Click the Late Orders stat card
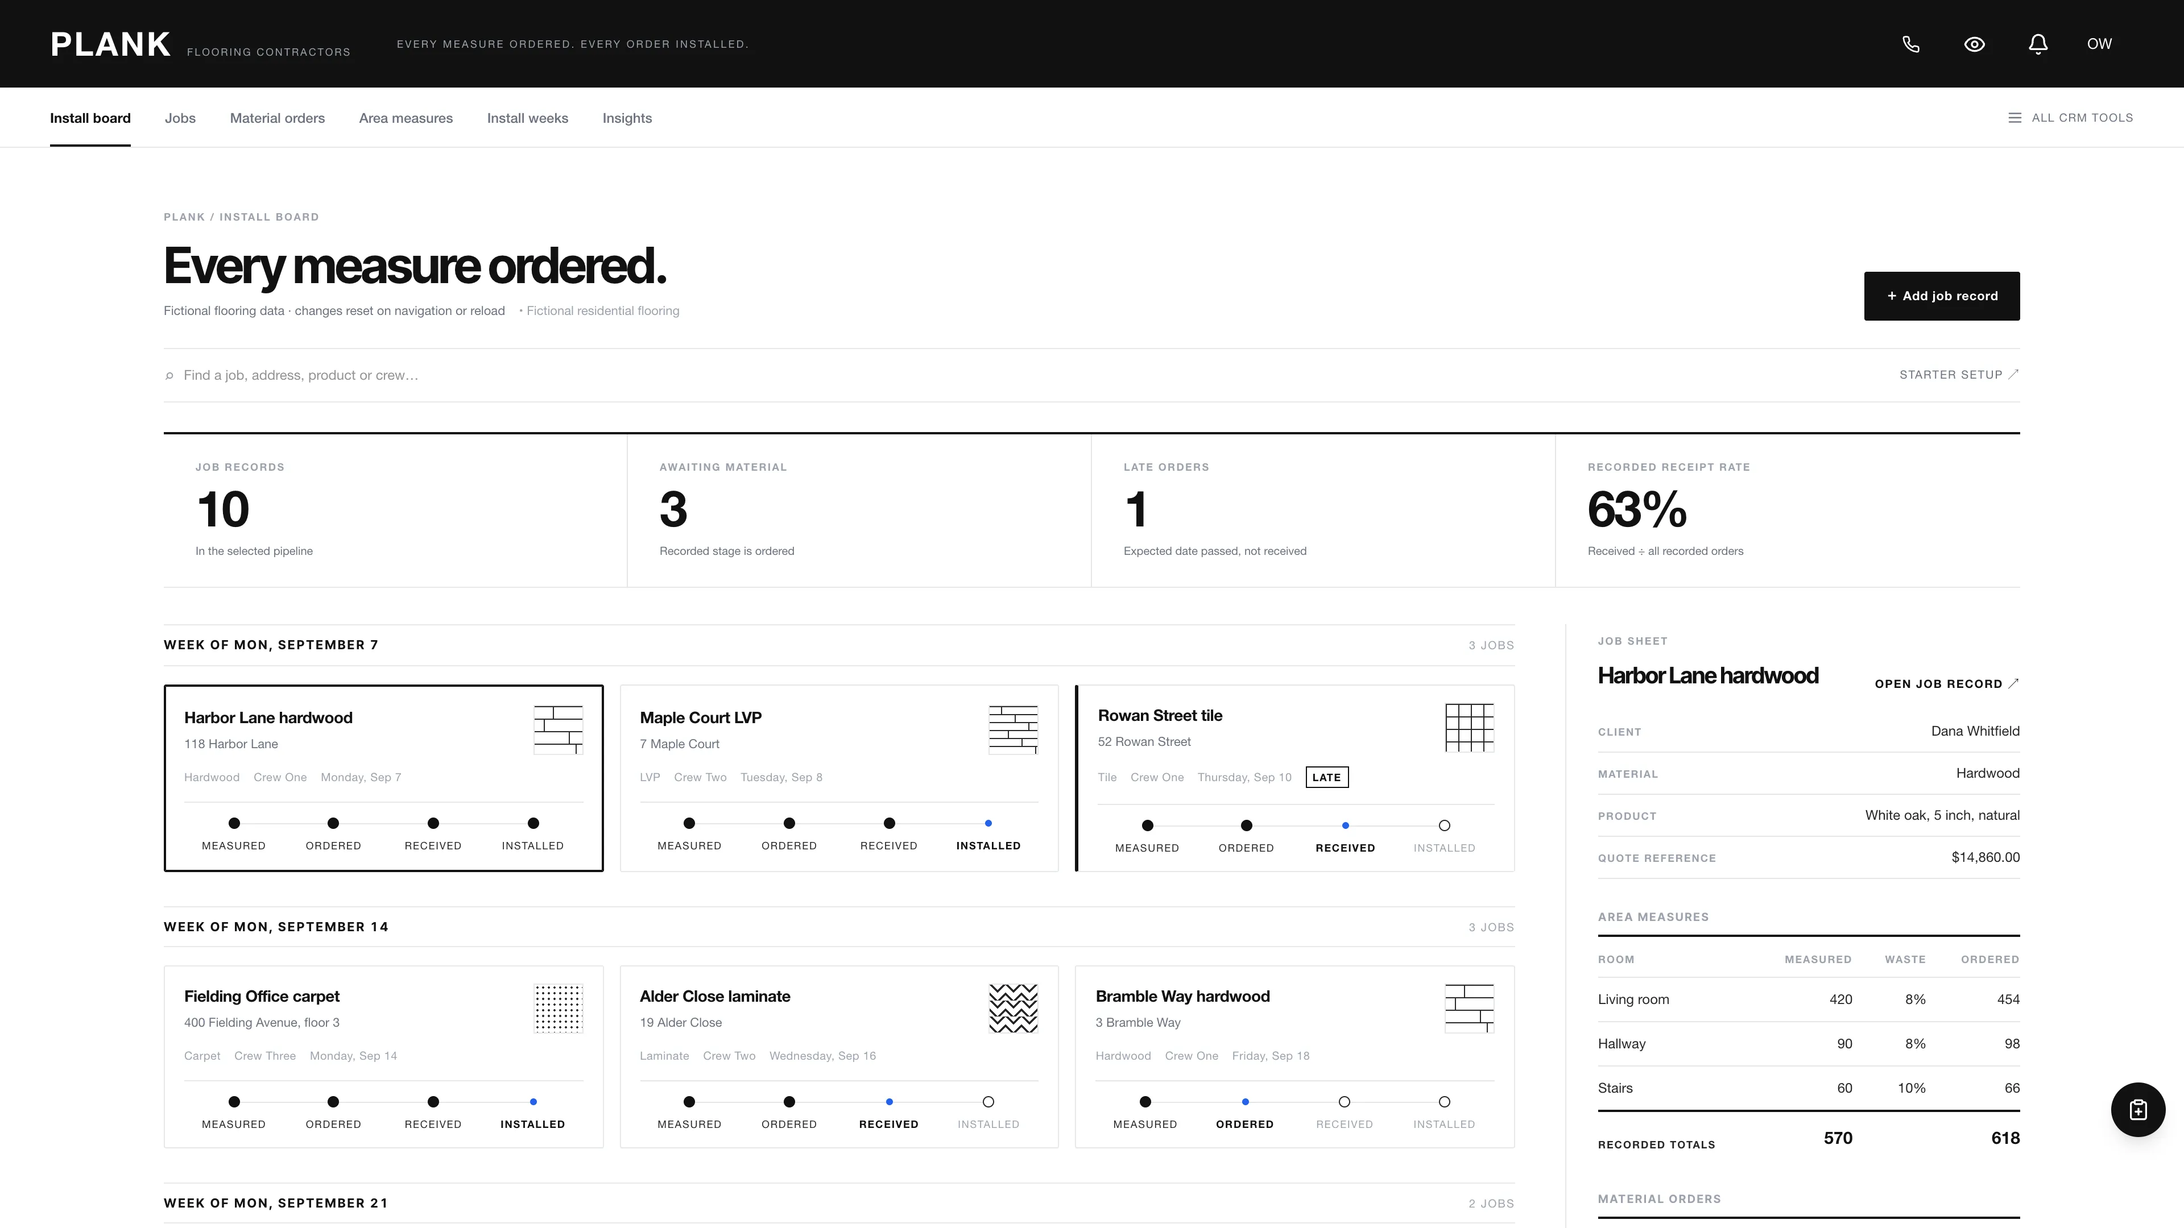2184x1228 pixels. 1322,510
